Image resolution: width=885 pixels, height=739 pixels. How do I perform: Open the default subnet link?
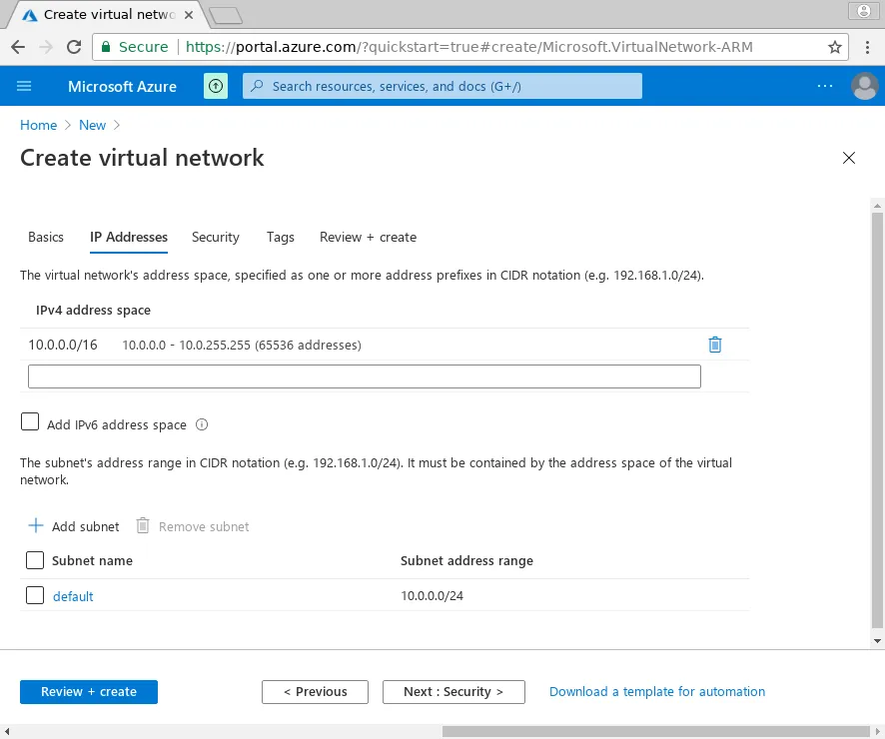coord(73,596)
